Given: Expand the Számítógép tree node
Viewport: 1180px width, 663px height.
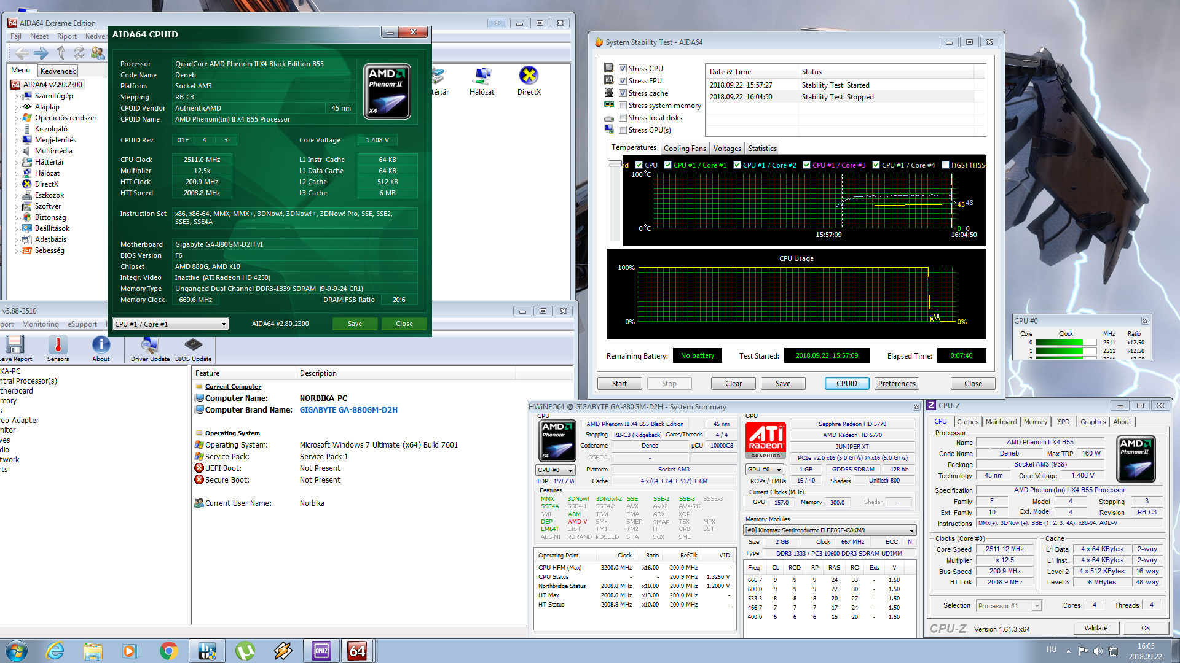Looking at the screenshot, I should tap(17, 96).
